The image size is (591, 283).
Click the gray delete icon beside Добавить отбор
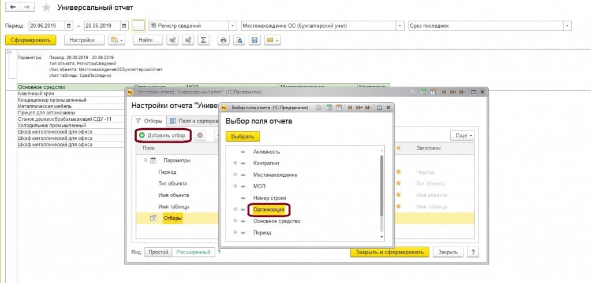pos(200,135)
